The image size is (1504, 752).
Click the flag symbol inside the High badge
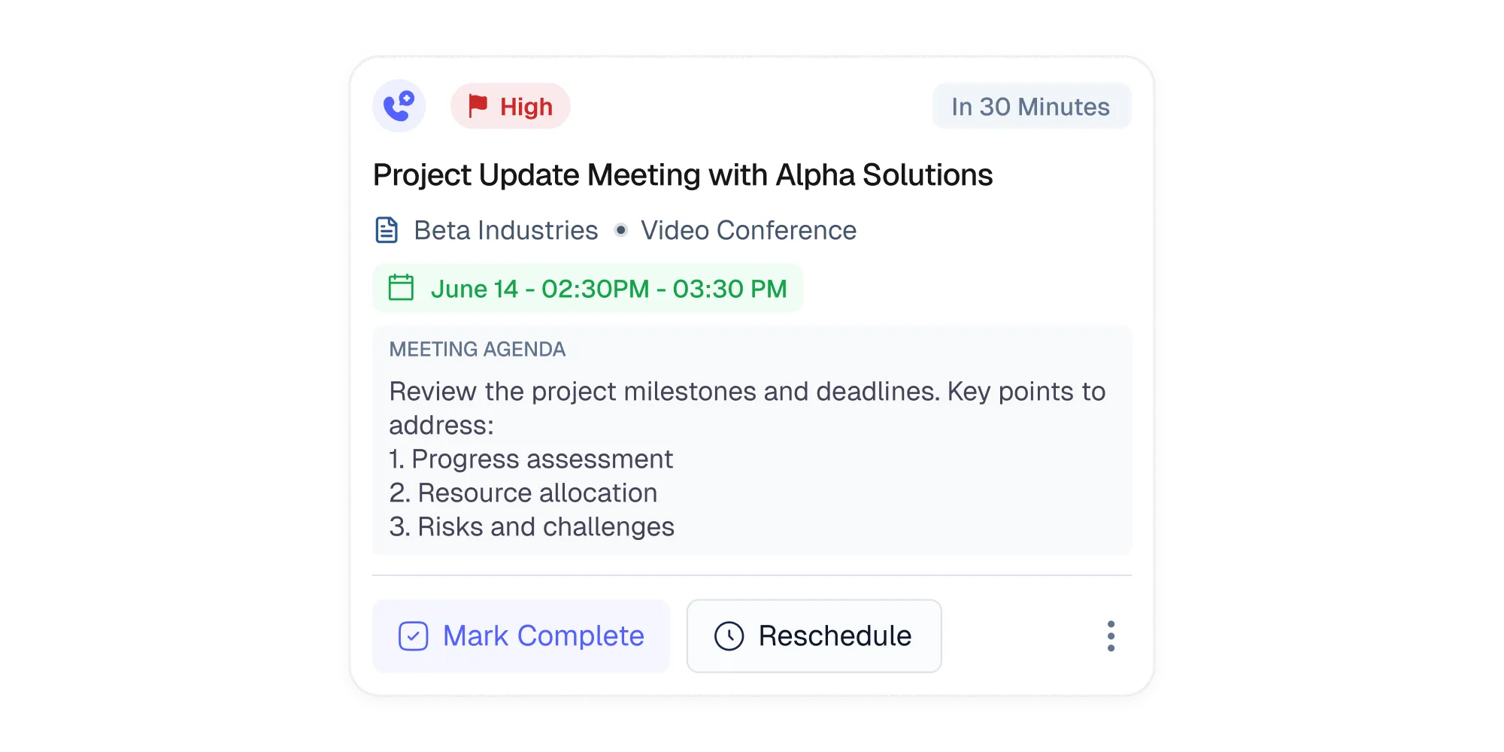coord(479,105)
